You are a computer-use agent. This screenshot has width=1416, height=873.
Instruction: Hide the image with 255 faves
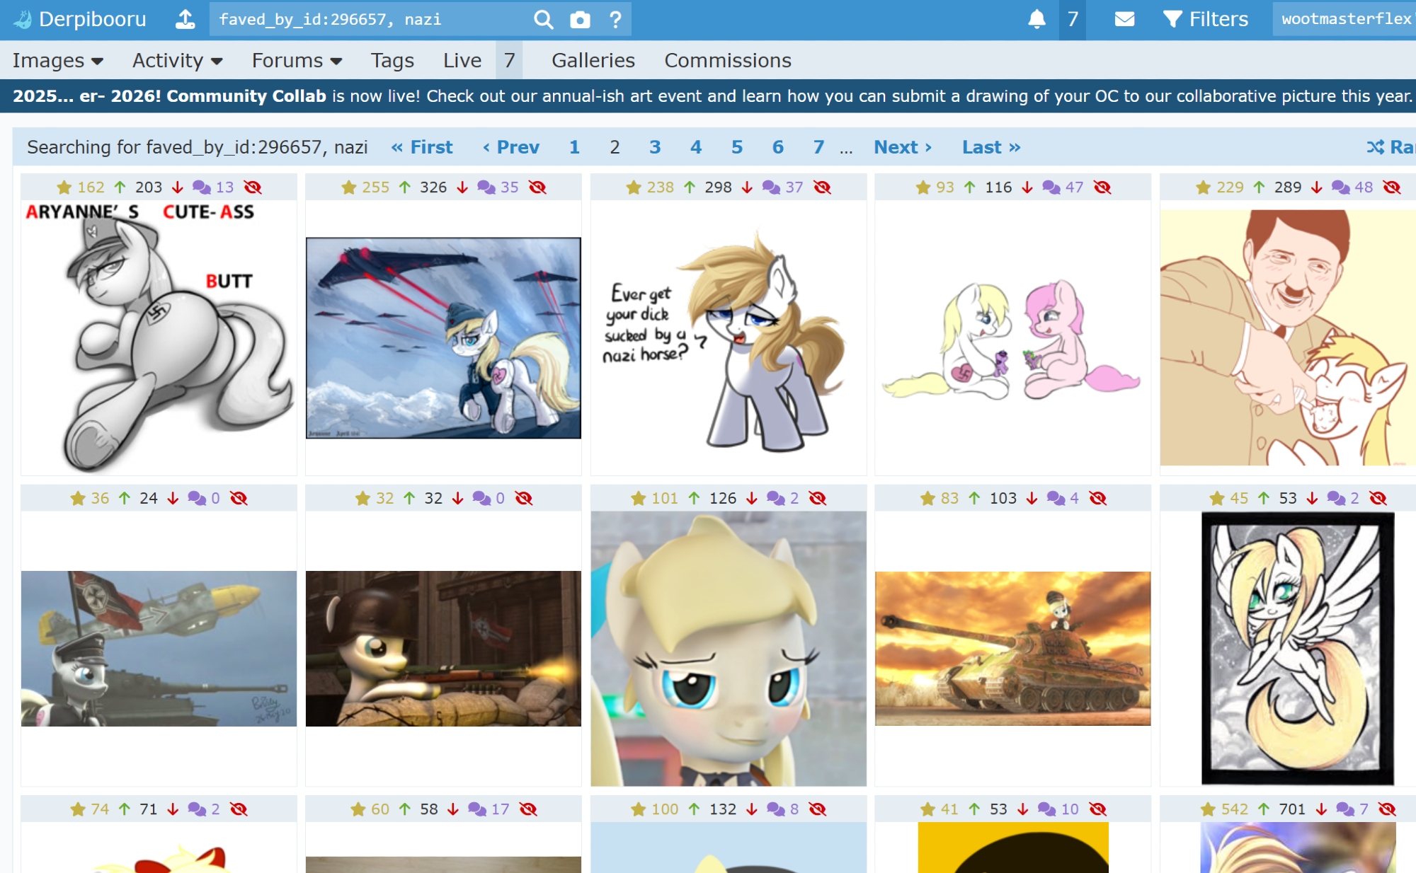pos(537,187)
